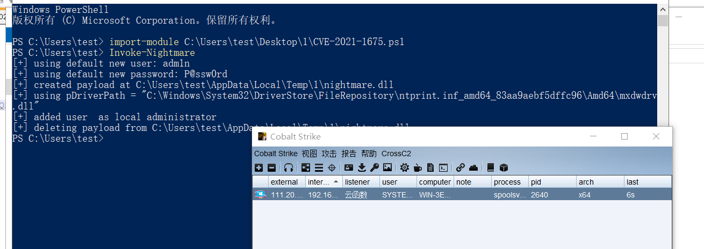Click the terminal Scripted Web Delivery icon

click(443, 167)
